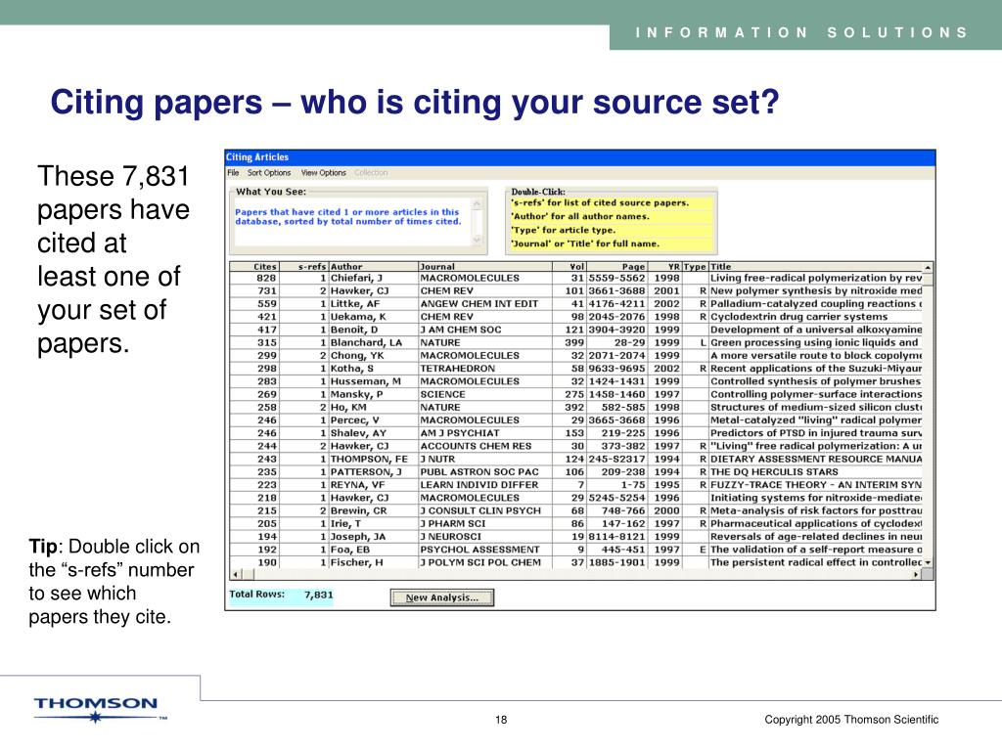The height and width of the screenshot is (751, 1002).
Task: Click the Total Rows value 7,831
Action: [x=318, y=595]
